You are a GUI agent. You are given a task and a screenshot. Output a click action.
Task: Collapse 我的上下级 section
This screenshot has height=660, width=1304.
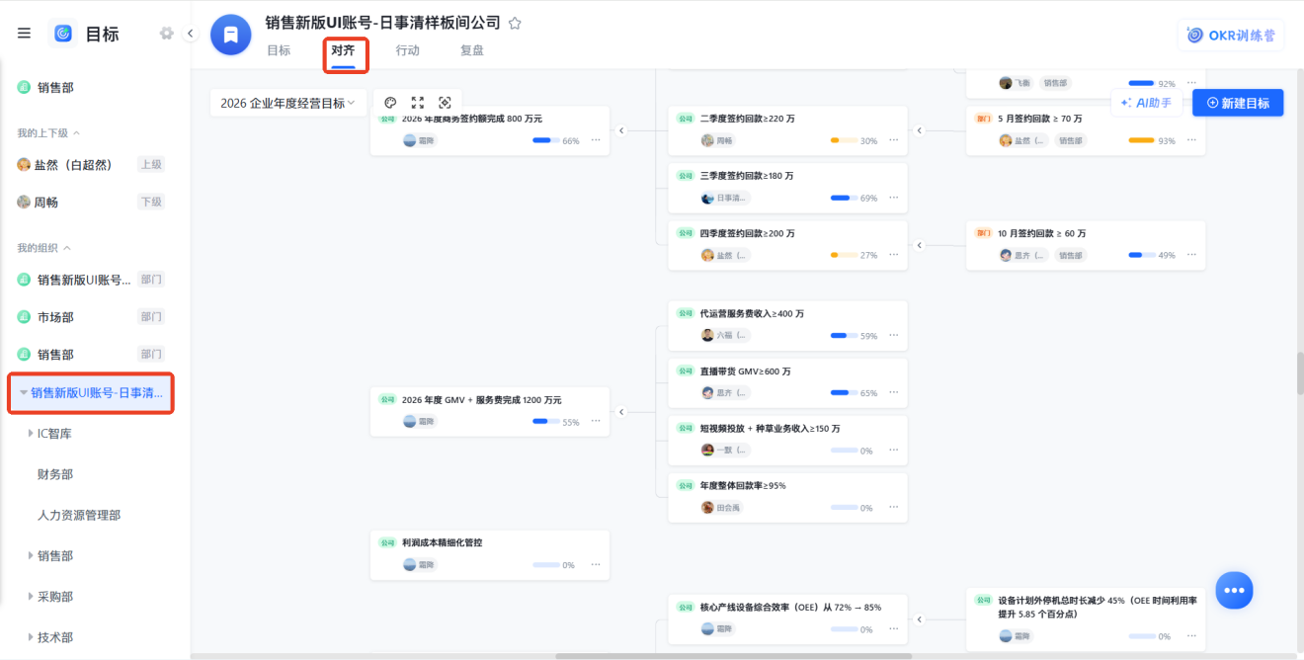77,132
